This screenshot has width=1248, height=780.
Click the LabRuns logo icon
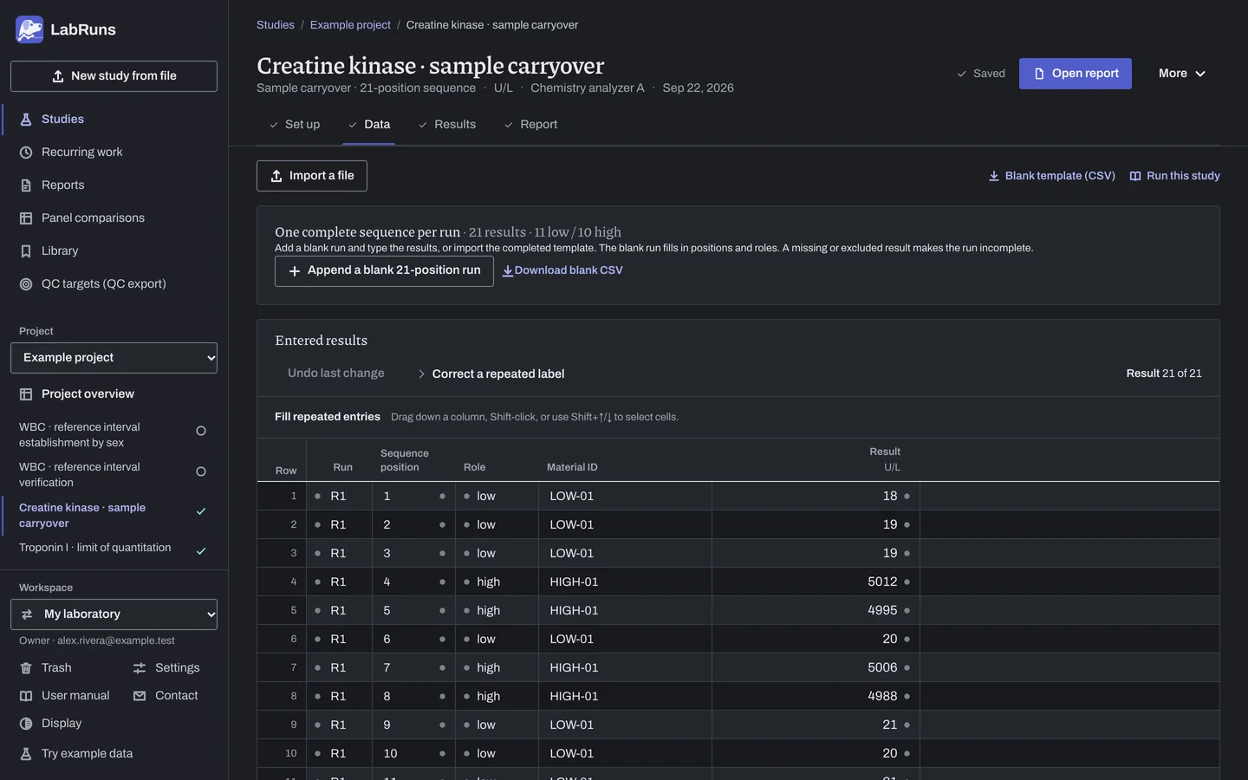point(29,29)
